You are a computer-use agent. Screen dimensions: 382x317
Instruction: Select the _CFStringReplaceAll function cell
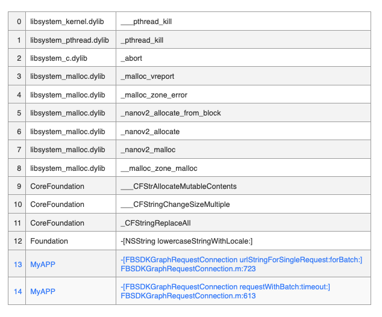click(x=243, y=223)
